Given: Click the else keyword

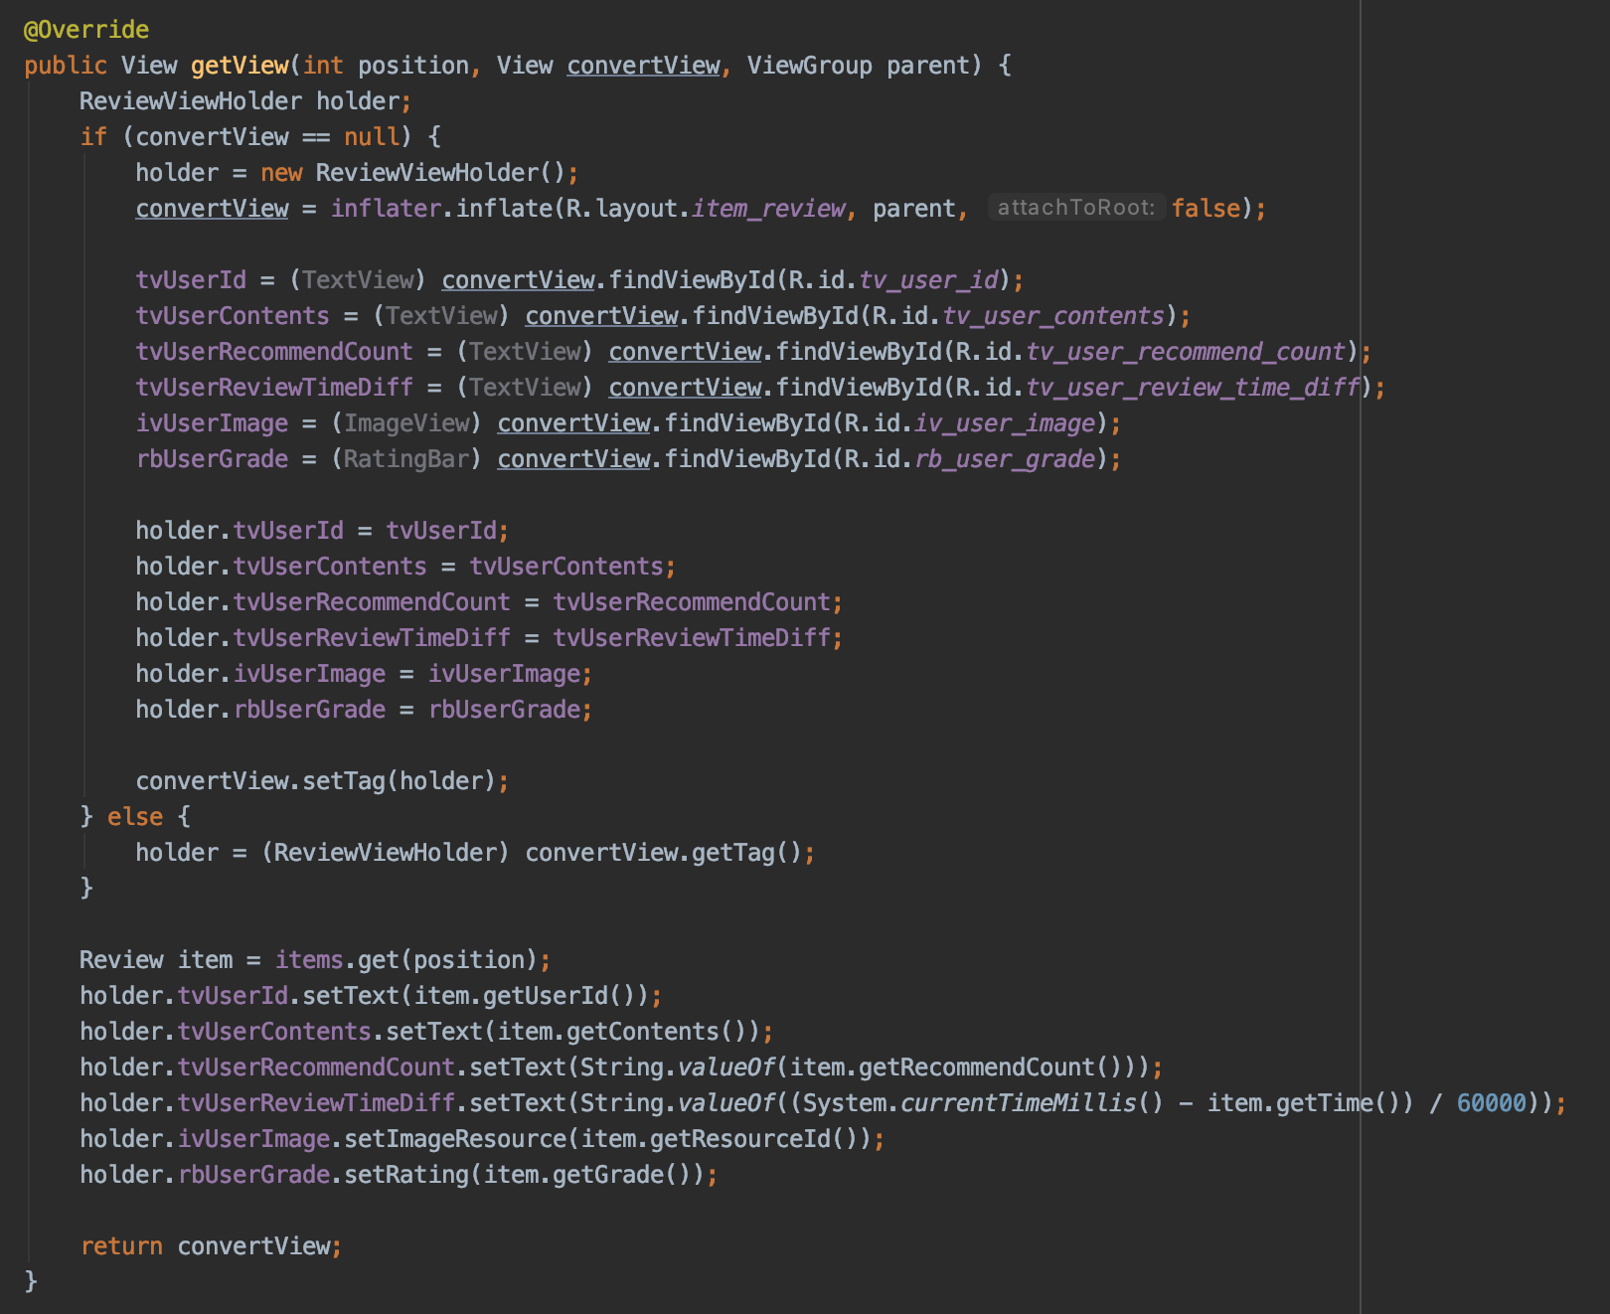Looking at the screenshot, I should 136,816.
